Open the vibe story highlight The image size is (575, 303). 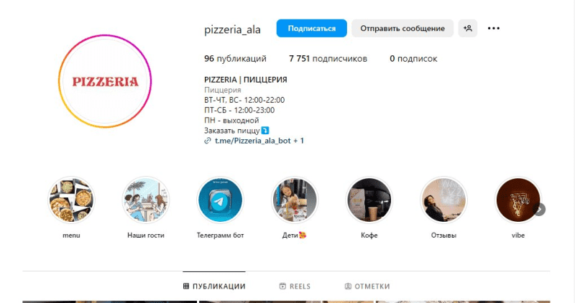pyautogui.click(x=517, y=200)
